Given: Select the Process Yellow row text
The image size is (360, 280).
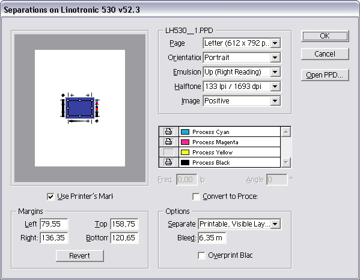Looking at the screenshot, I should click(x=212, y=153).
